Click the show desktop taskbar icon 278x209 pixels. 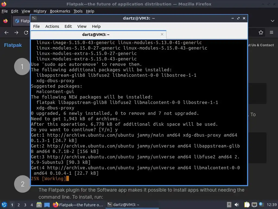47,205
